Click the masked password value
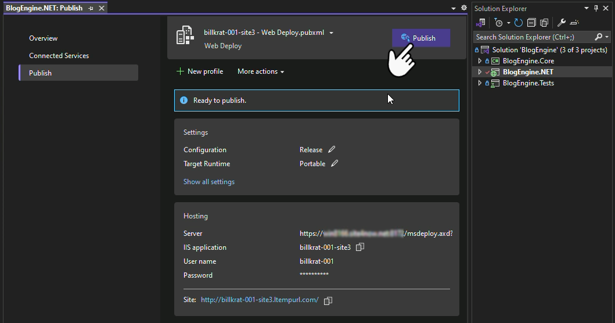 [314, 275]
